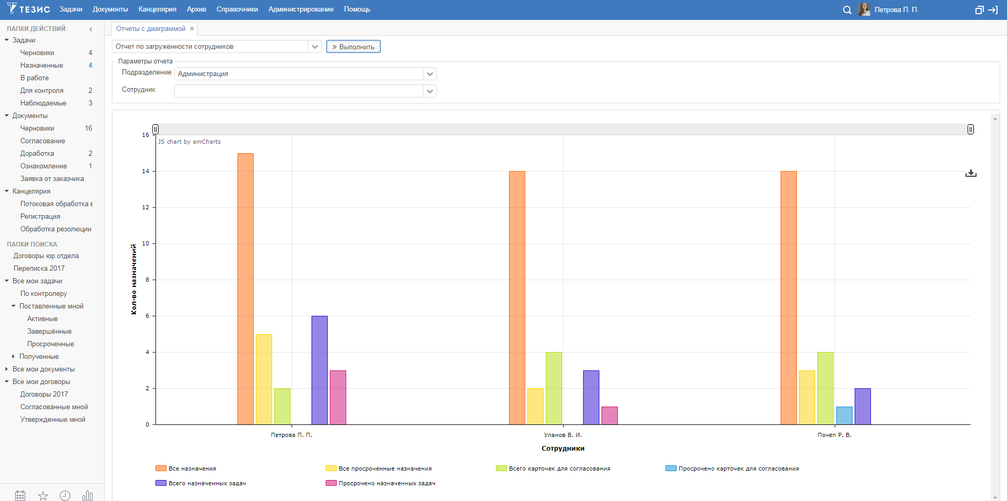This screenshot has width=1007, height=501.
Task: Open favorites star icon in bottom bar
Action: [43, 495]
